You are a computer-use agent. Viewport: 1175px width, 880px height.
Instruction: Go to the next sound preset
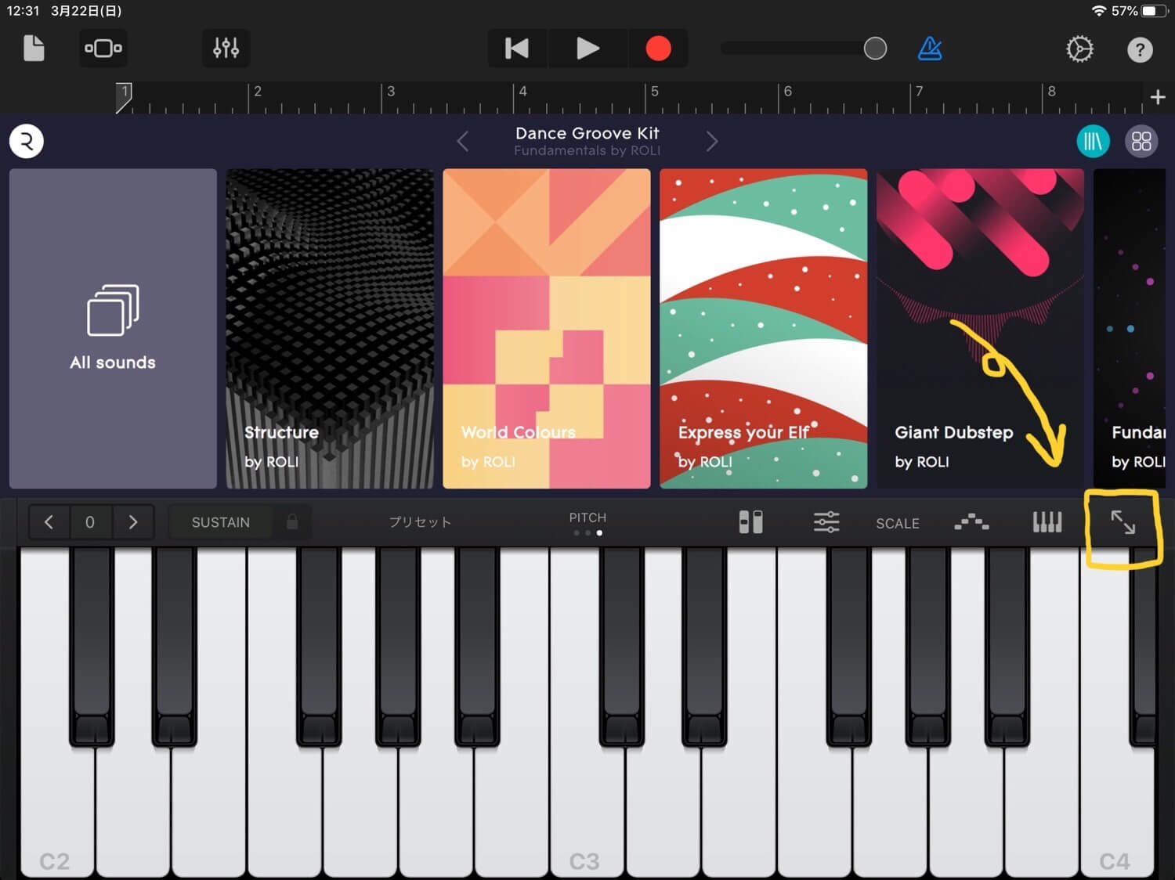coord(711,142)
